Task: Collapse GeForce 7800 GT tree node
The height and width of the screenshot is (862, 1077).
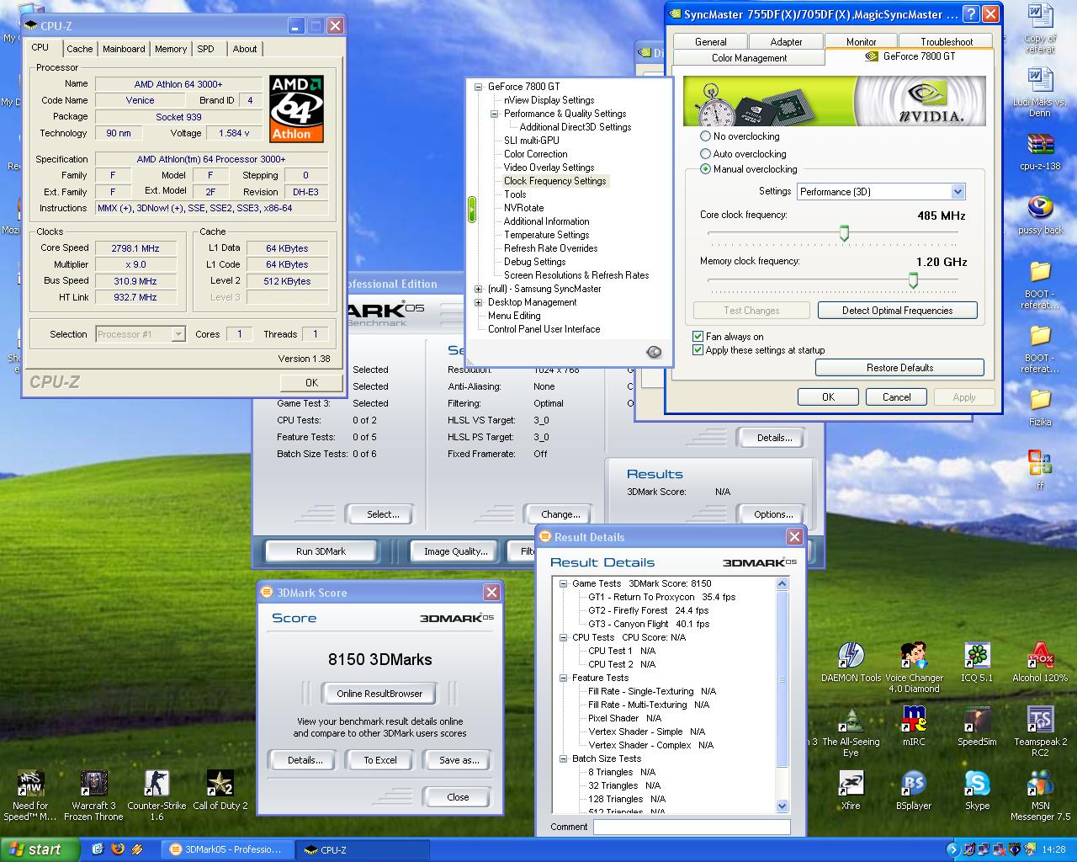Action: coord(479,87)
